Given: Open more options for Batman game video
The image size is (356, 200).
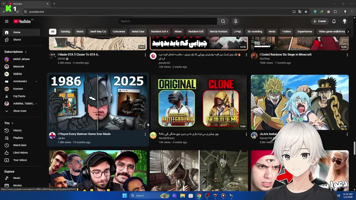Looking at the screenshot, I should click(x=145, y=134).
